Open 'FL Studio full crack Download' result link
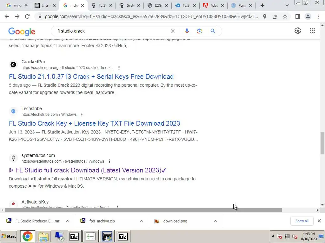 (88, 170)
